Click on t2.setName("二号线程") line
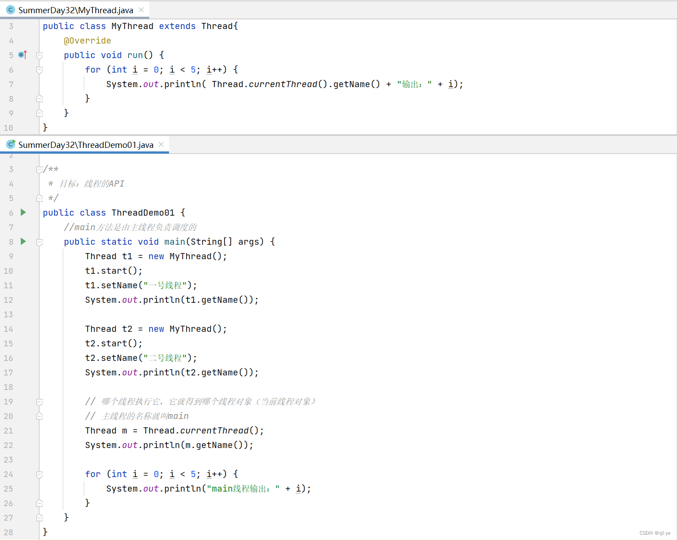This screenshot has width=677, height=540. point(141,358)
